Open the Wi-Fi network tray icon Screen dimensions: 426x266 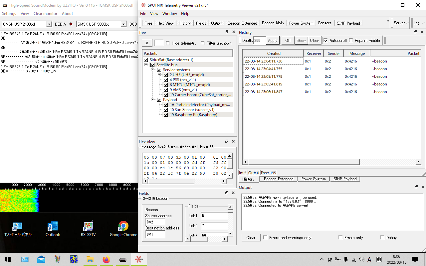pyautogui.click(x=354, y=259)
